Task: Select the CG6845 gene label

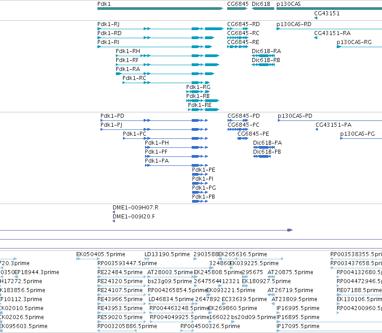Action: click(x=238, y=4)
